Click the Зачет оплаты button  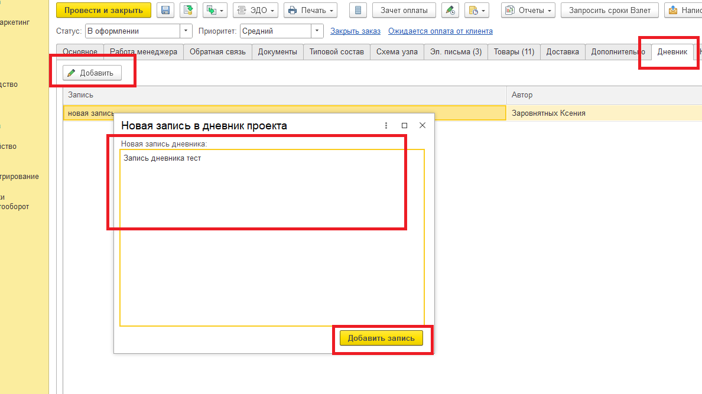[404, 10]
